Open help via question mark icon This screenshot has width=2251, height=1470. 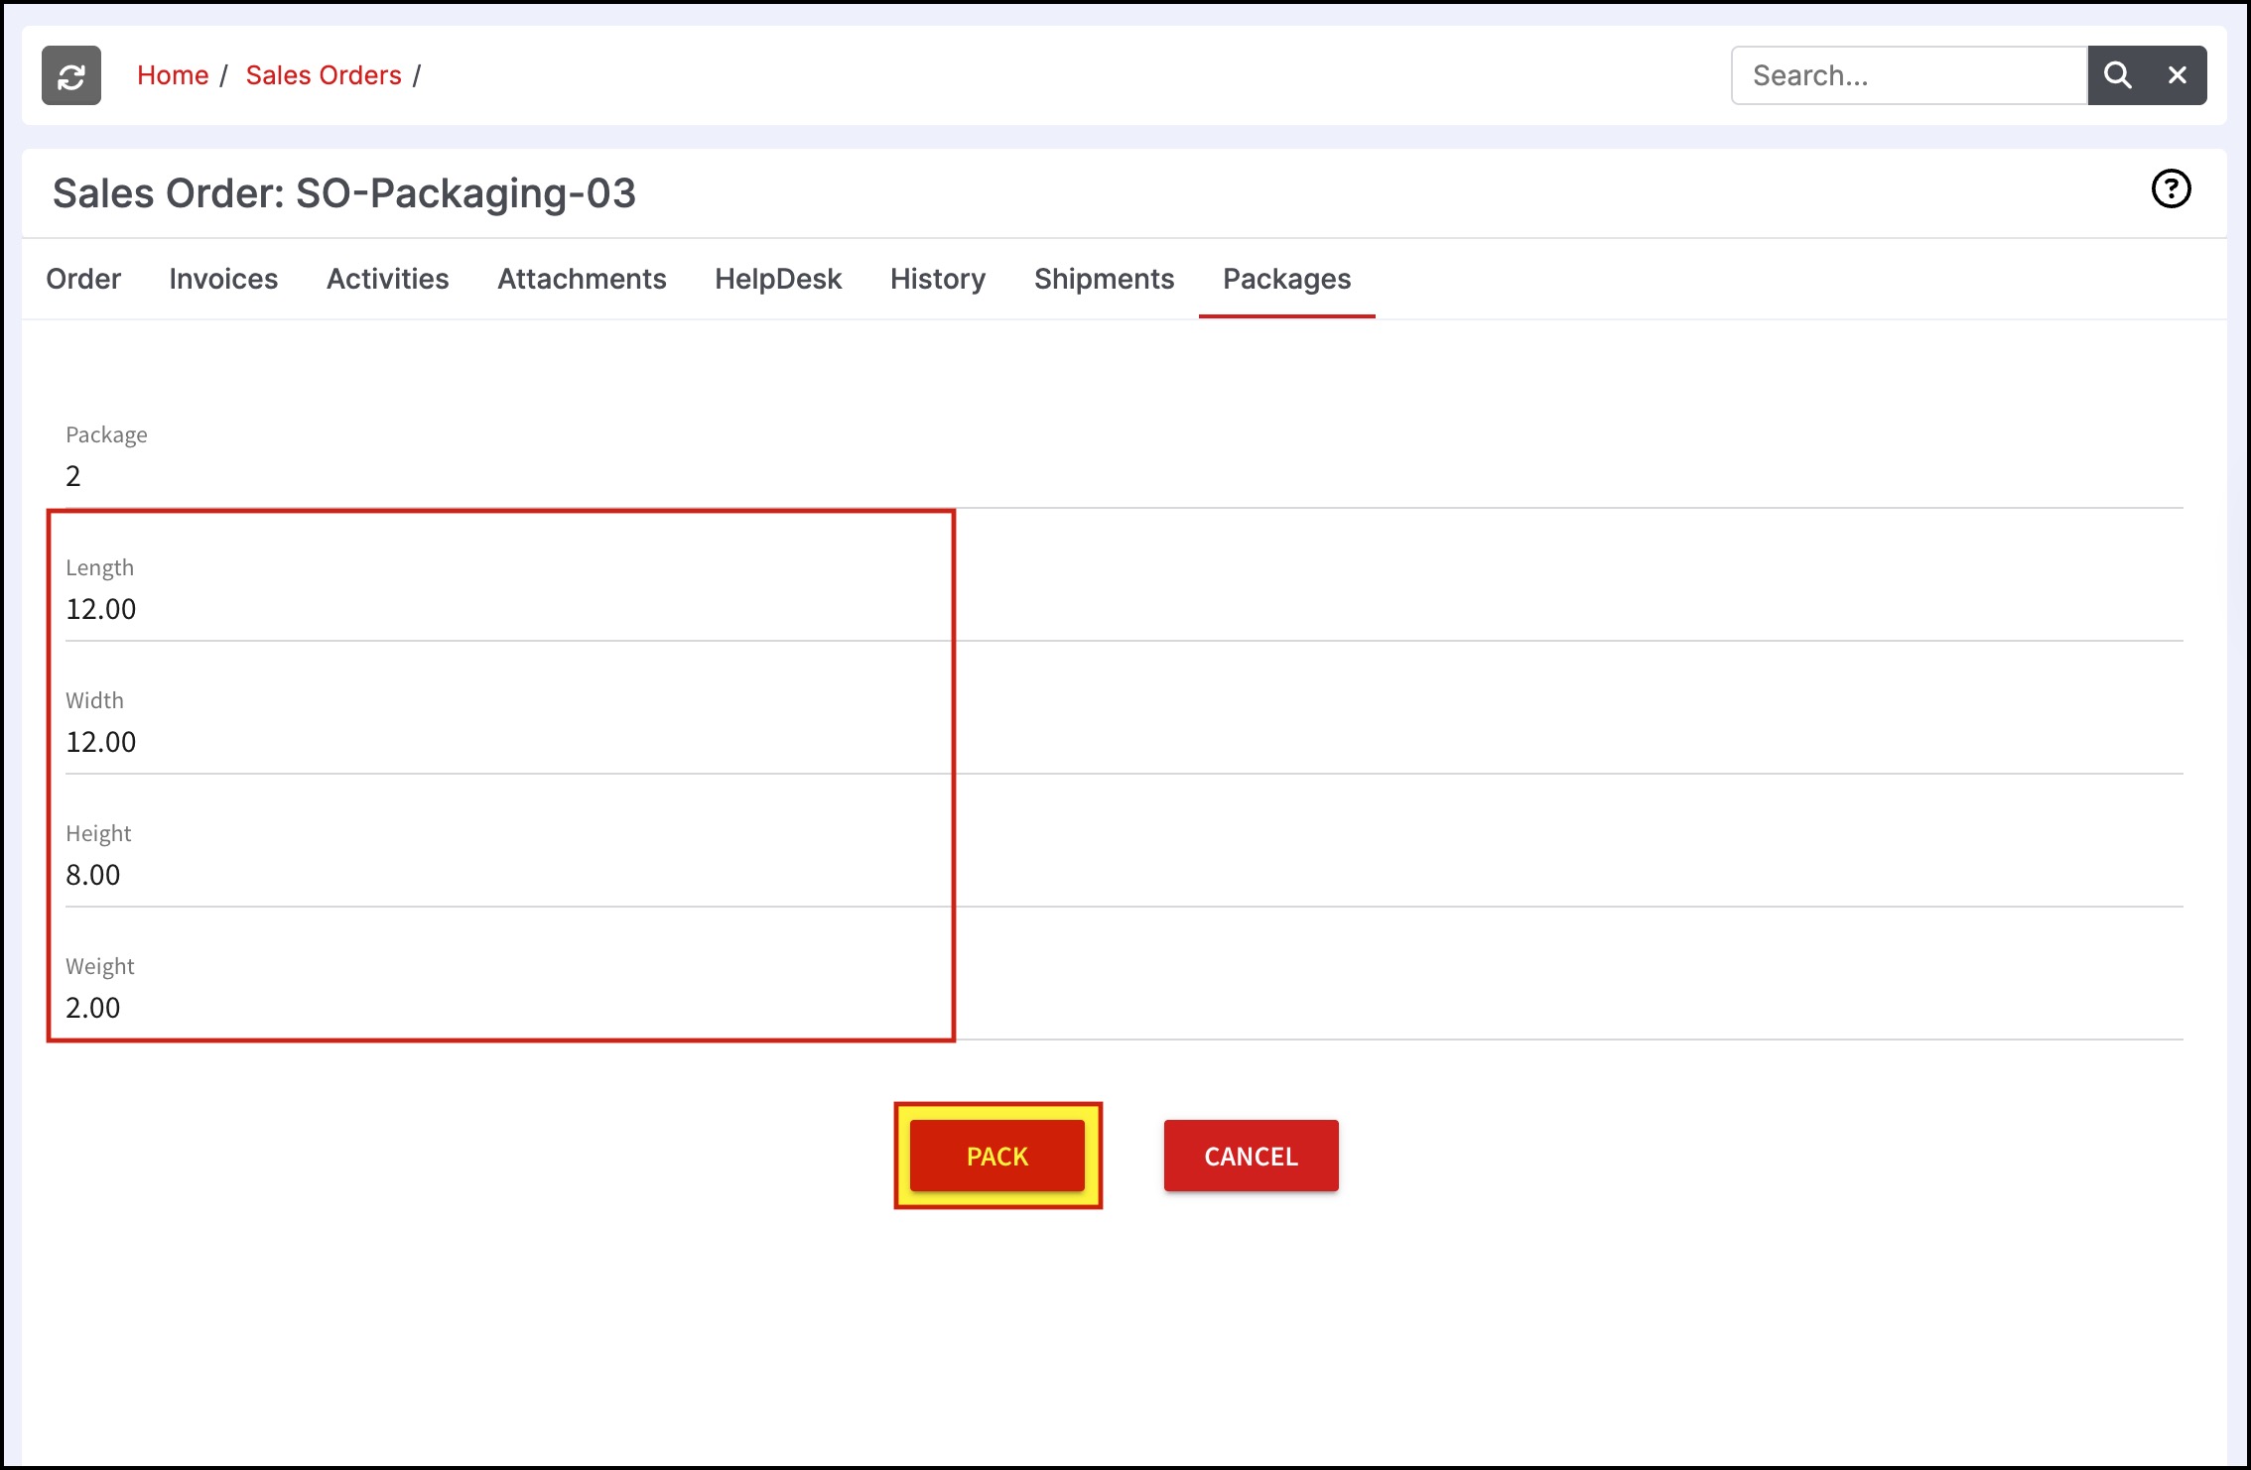(x=2171, y=188)
